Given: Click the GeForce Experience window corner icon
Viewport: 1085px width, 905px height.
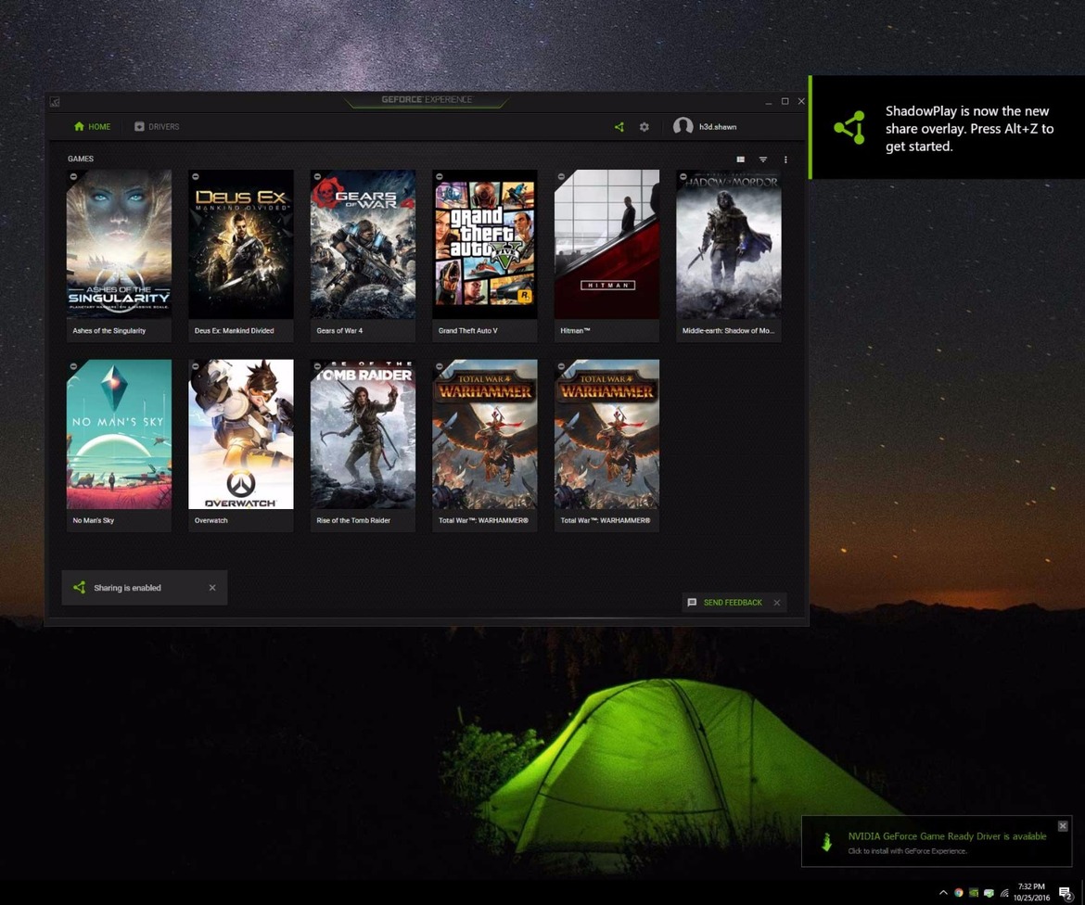Looking at the screenshot, I should (55, 102).
